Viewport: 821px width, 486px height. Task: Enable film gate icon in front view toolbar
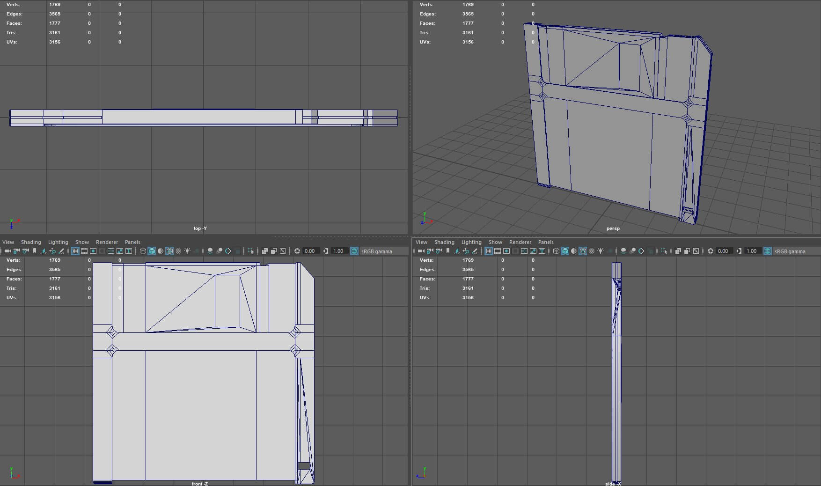(84, 251)
